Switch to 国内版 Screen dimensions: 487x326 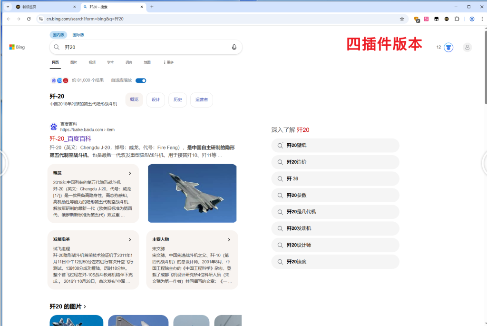[x=58, y=35]
